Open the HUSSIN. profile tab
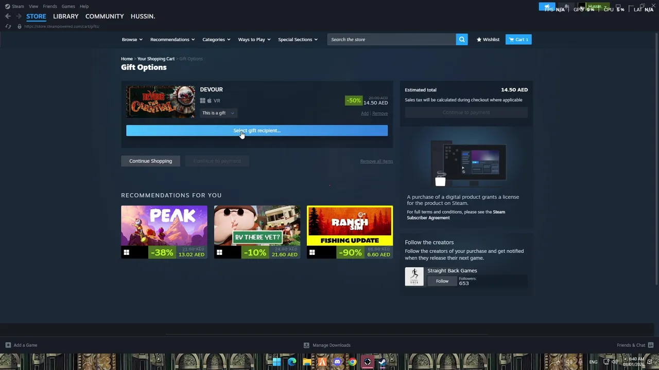 (143, 16)
